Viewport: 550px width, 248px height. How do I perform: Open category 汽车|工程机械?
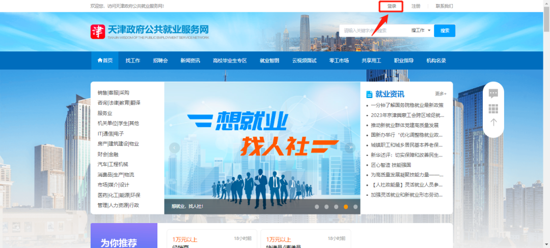[113, 164]
